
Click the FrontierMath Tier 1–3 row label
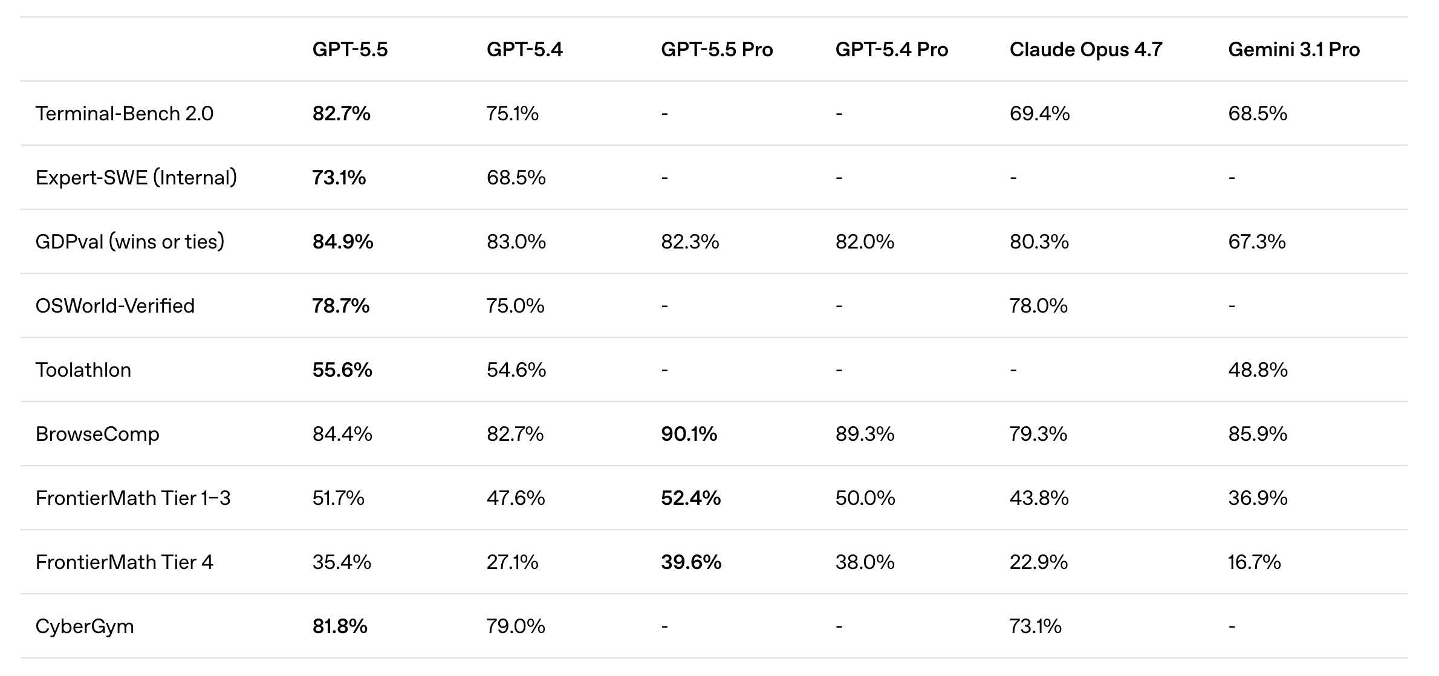(x=133, y=498)
